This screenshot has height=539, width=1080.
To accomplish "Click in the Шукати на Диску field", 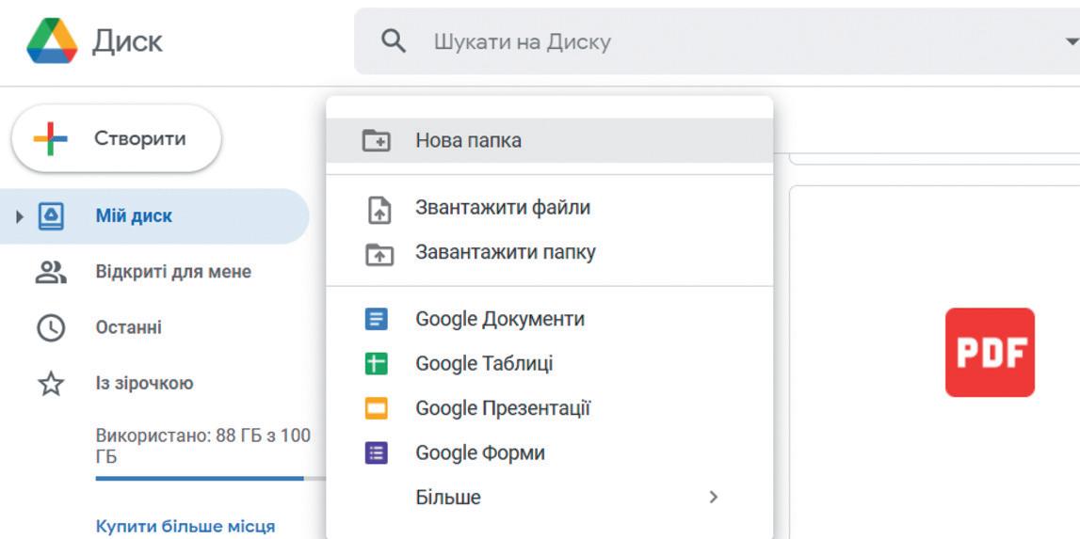I will [x=717, y=41].
